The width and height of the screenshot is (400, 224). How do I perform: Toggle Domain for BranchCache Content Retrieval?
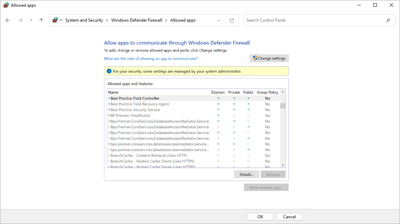point(218,155)
